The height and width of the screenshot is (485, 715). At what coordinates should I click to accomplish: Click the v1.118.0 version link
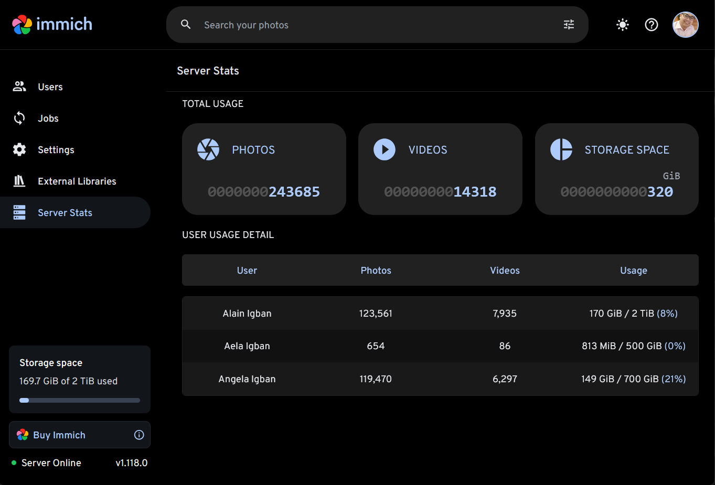(x=131, y=463)
